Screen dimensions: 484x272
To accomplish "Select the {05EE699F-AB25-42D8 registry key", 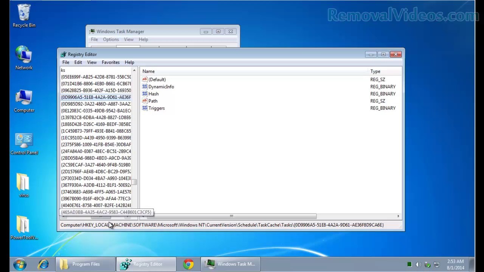I will pyautogui.click(x=96, y=77).
